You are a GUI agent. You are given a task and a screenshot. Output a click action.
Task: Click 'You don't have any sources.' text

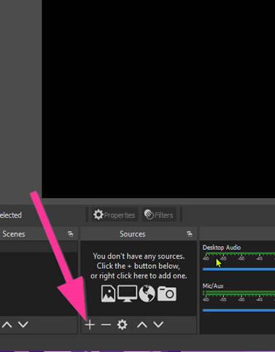pos(139,256)
